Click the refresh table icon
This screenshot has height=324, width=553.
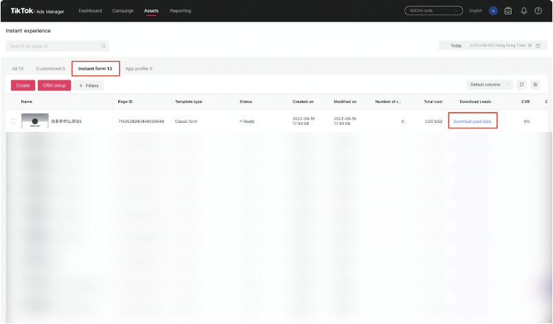(x=522, y=85)
